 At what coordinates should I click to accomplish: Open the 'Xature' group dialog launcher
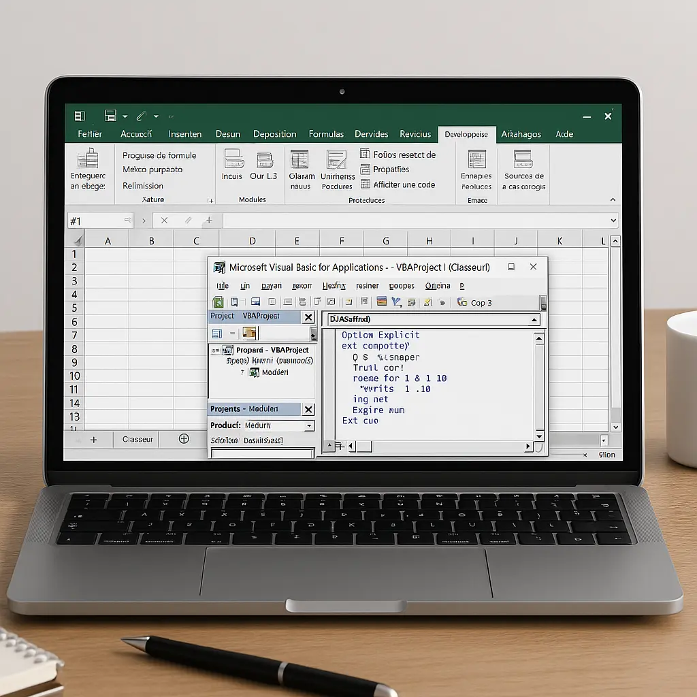coord(210,201)
